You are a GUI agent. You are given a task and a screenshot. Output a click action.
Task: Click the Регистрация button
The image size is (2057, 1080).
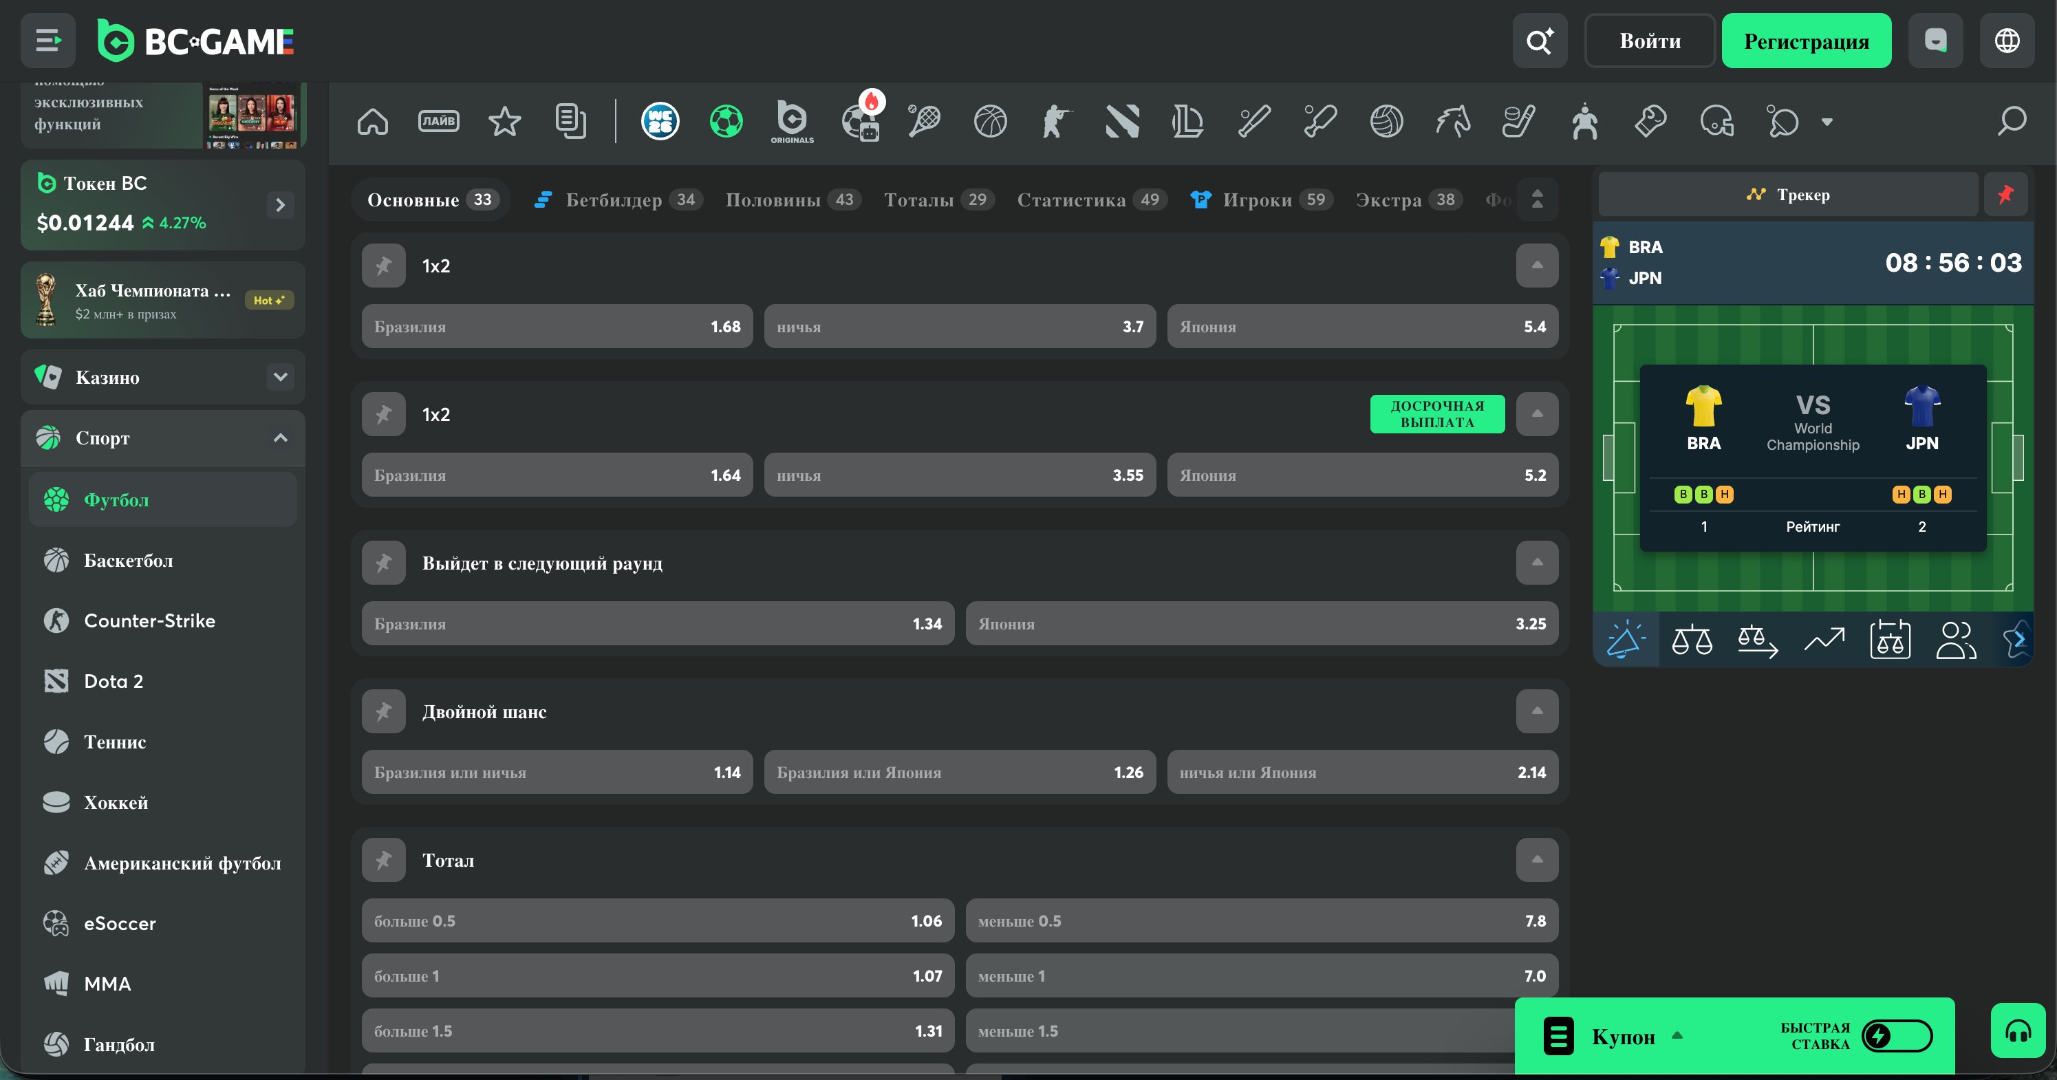[1807, 41]
